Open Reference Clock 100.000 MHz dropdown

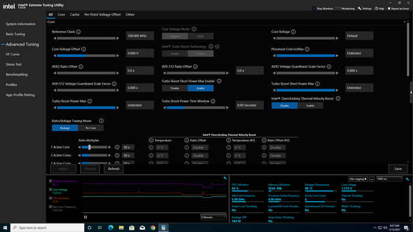tap(140, 36)
